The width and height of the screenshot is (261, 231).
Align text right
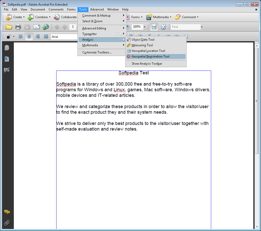tap(38, 37)
